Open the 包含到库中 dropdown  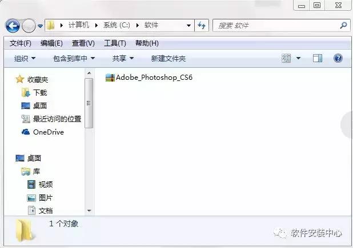pyautogui.click(x=74, y=59)
